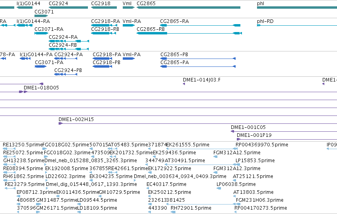Viewport: 337px width, 214px height.
Task: Select clone DME1-001P19 label
Action: (x=254, y=135)
